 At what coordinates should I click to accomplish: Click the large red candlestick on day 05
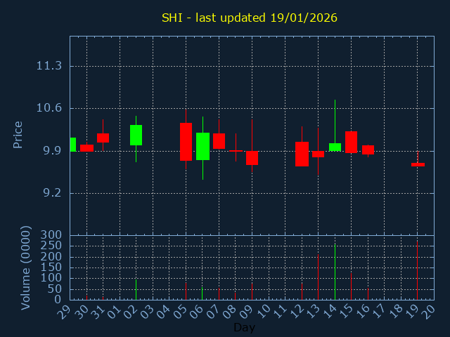click(x=186, y=142)
